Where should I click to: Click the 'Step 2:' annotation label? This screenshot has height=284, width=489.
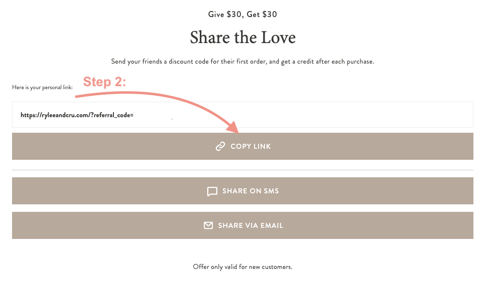point(104,82)
